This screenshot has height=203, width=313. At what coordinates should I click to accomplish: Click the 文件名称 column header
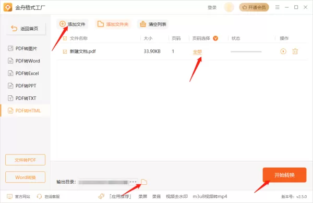pyautogui.click(x=79, y=38)
